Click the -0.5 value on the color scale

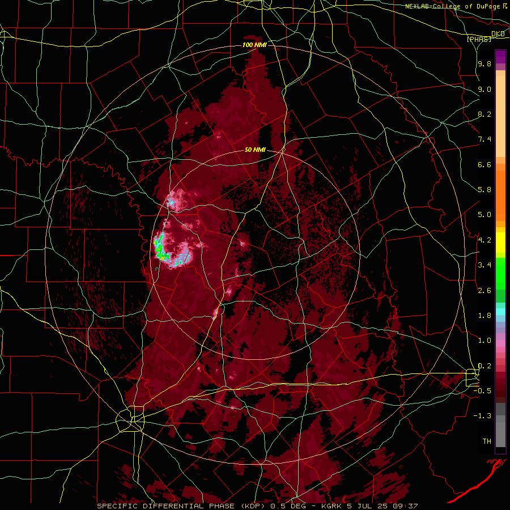point(482,391)
